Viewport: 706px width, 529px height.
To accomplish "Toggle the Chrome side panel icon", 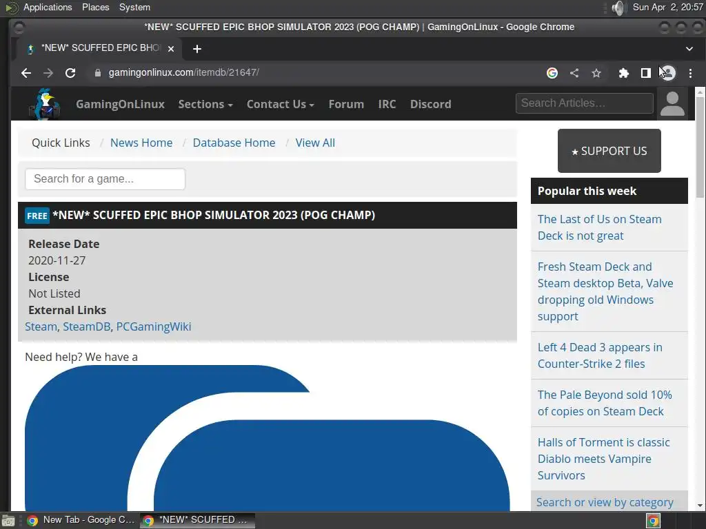I will 645,73.
